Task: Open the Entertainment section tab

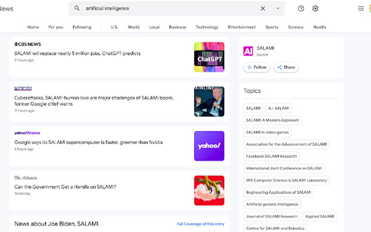Action: pyautogui.click(x=242, y=27)
